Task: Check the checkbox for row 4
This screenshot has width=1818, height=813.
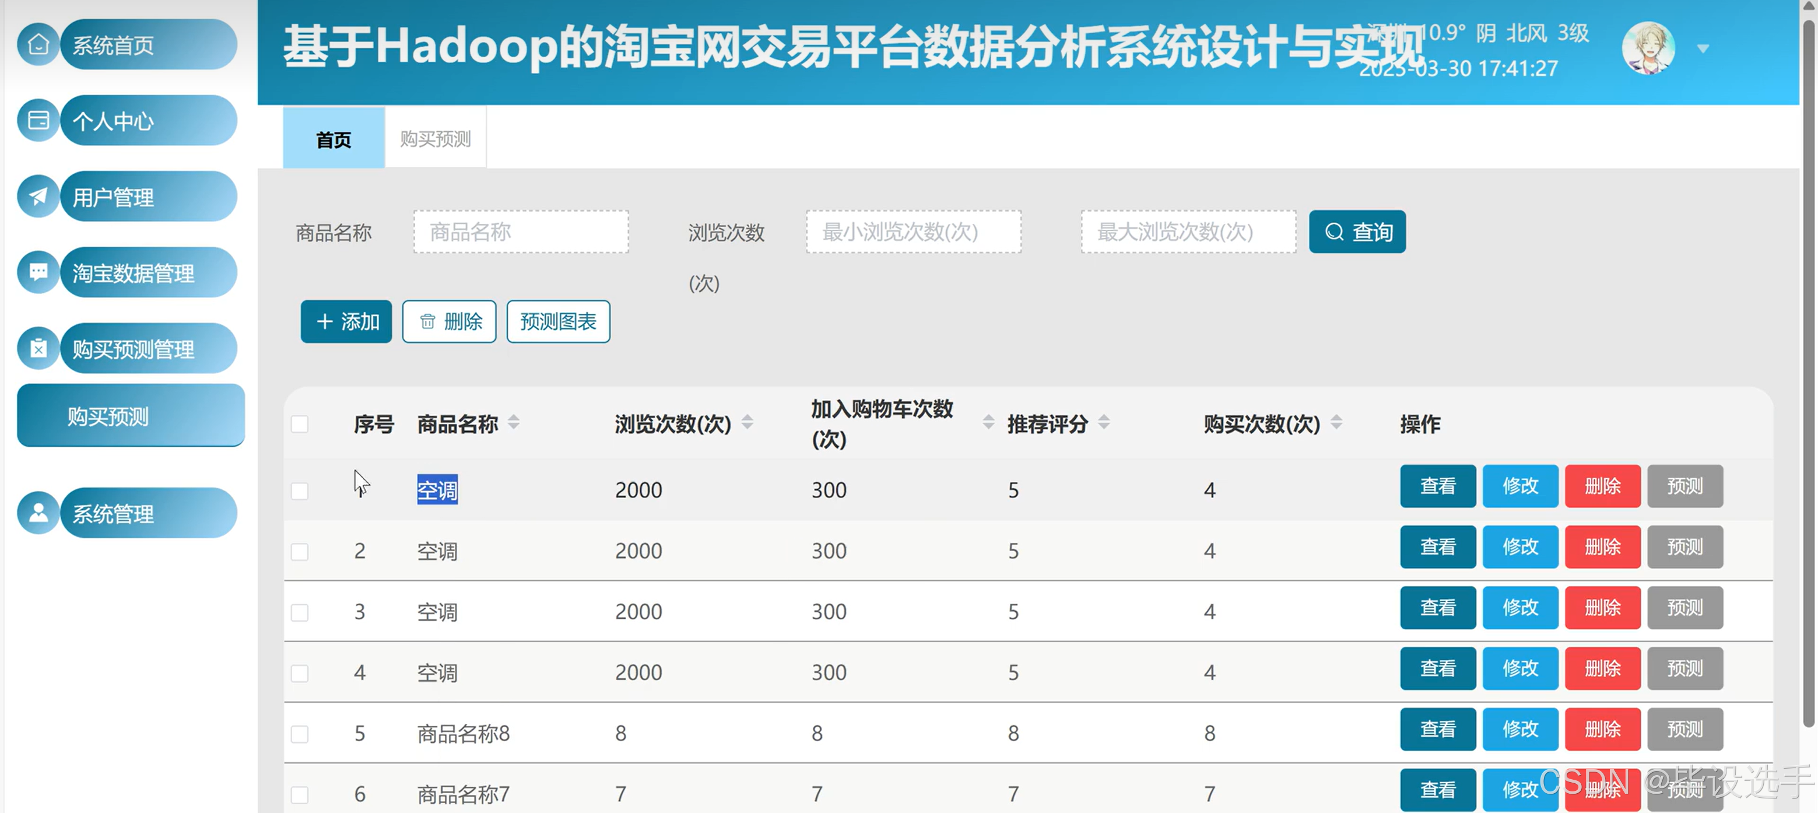Action: pyautogui.click(x=300, y=672)
